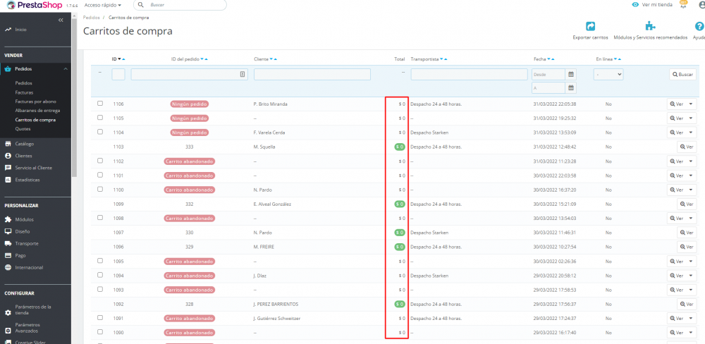Expand Ver dropdown arrow for cart 1102

692,161
